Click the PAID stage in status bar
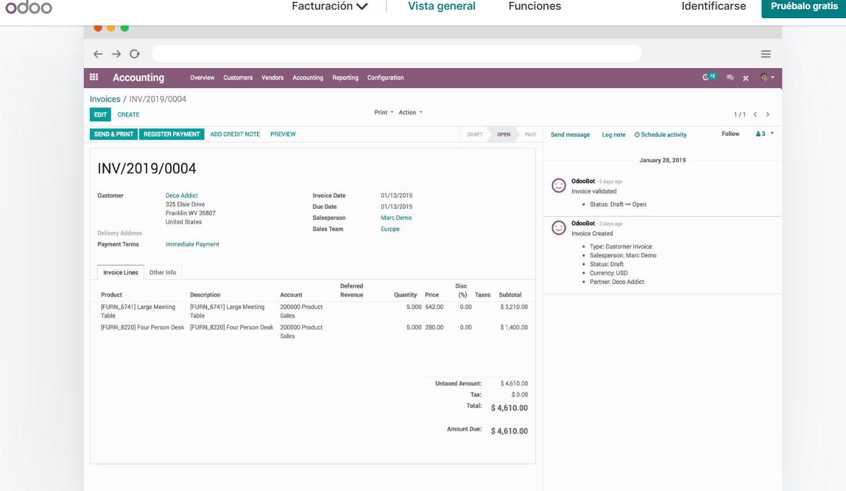This screenshot has height=491, width=846. pyautogui.click(x=530, y=134)
